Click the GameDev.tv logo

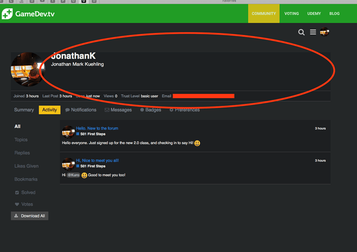coord(28,14)
